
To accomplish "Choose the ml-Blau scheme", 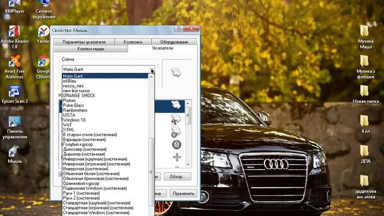I will pos(105,81).
